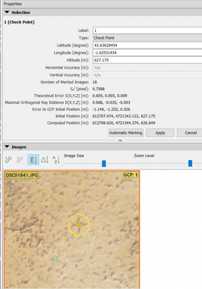Open the Type Check Point dropdown
The width and height of the screenshot is (202, 289).
tap(147, 38)
